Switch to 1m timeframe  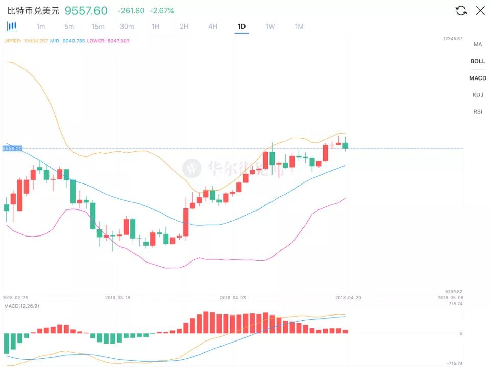pos(41,27)
